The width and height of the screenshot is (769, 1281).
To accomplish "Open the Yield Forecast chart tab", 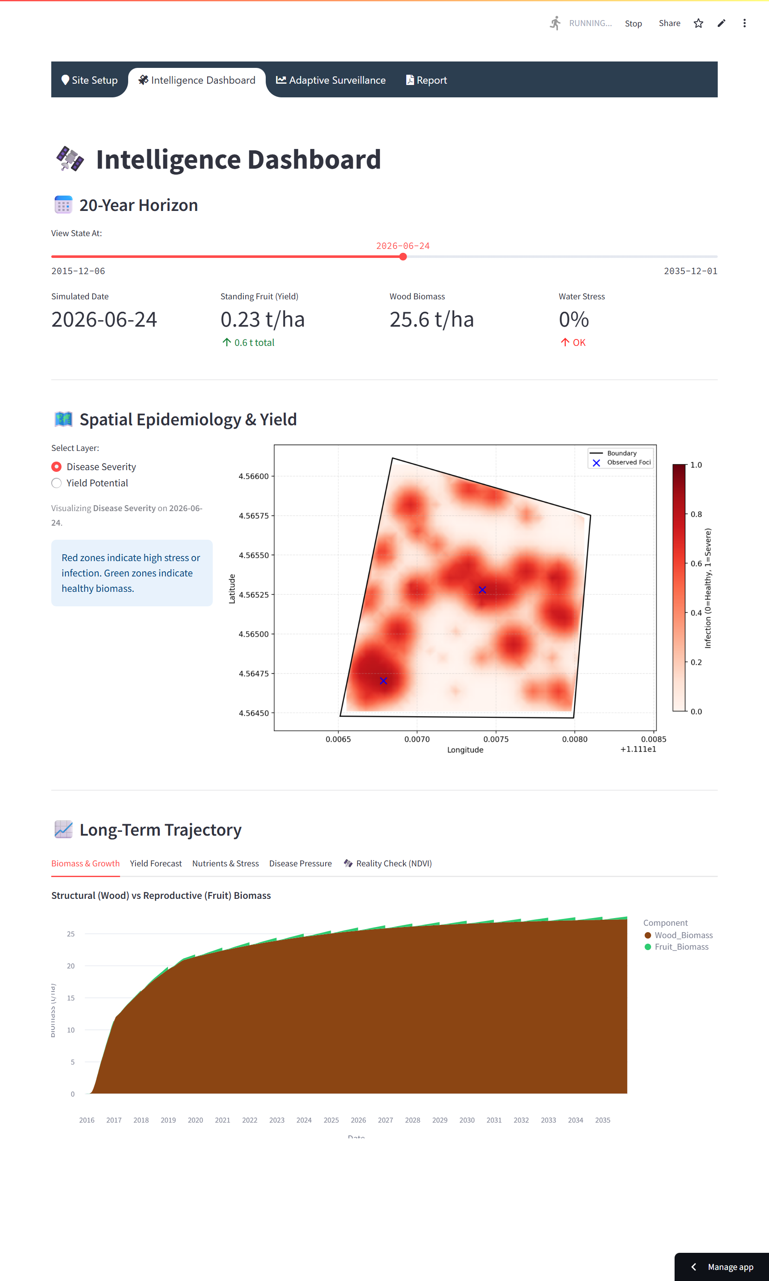I will (156, 863).
